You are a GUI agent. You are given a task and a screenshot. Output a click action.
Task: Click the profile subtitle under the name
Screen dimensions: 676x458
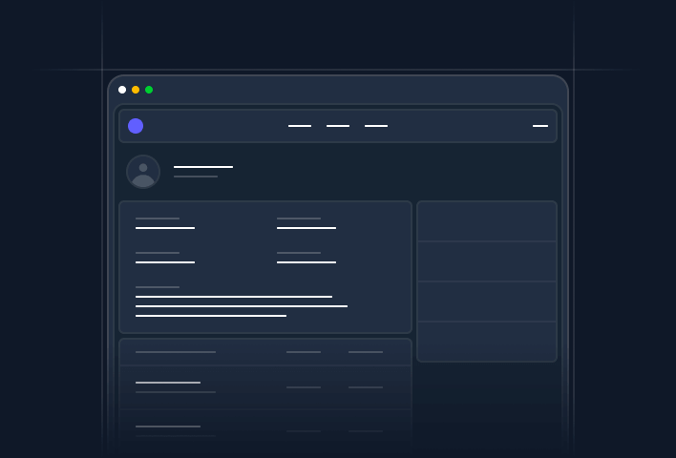196,177
